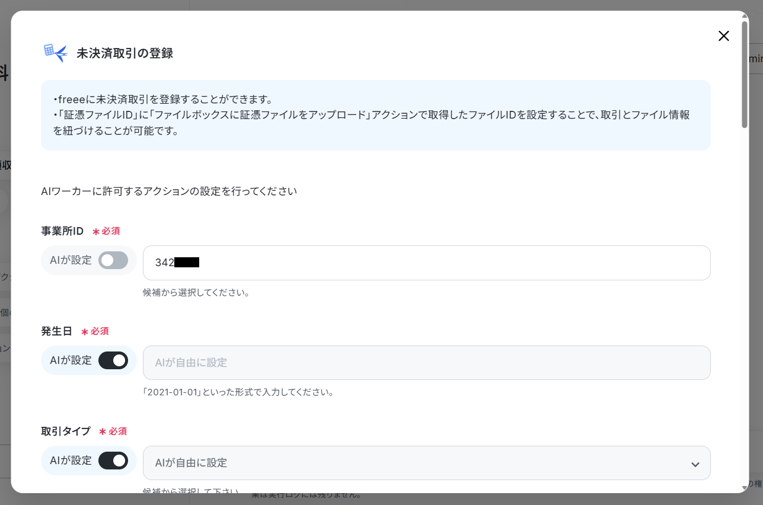Disable AIが設定 toggle for 発生日
This screenshot has height=505, width=763.
(x=113, y=360)
